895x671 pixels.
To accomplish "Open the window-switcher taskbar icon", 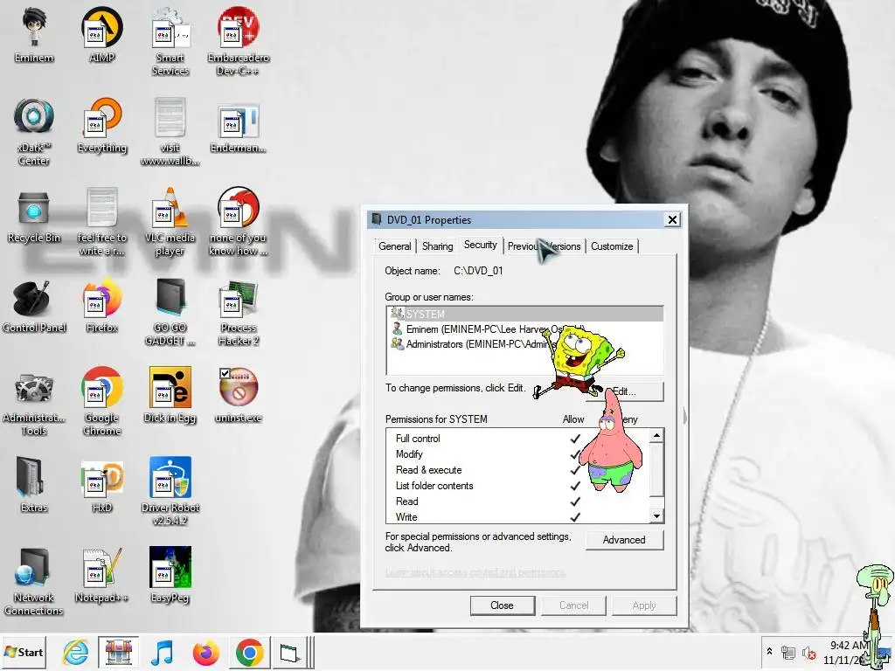I will click(x=289, y=652).
